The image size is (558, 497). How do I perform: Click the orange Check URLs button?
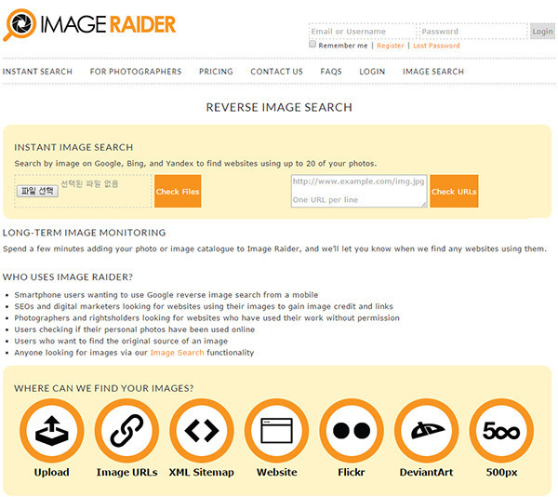454,191
